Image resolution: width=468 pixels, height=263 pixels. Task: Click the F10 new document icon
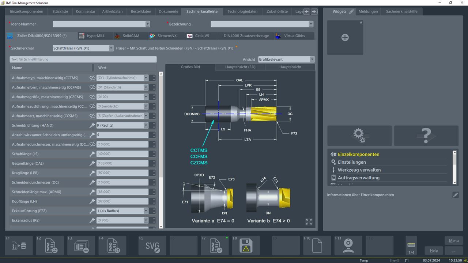[x=317, y=245]
